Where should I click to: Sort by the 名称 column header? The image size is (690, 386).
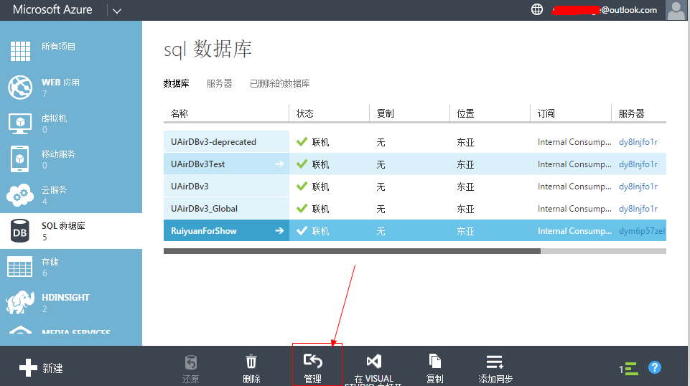click(x=179, y=113)
